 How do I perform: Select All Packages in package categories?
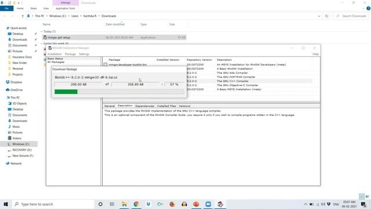tap(56, 62)
